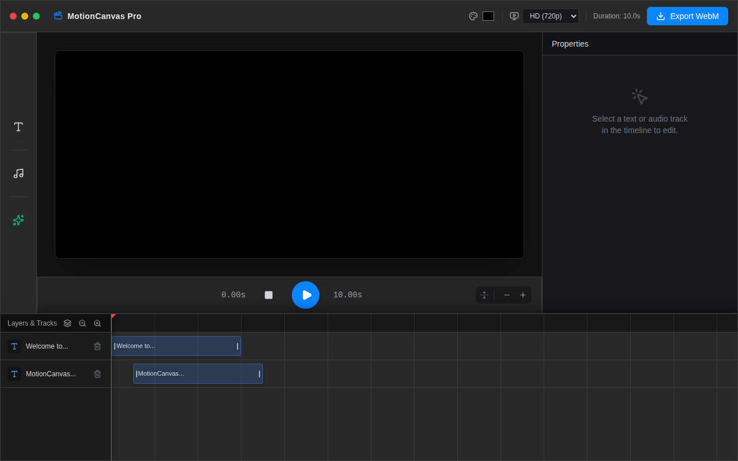The image size is (738, 461).
Task: Click the fit-to-center canvas icon
Action: 484,295
